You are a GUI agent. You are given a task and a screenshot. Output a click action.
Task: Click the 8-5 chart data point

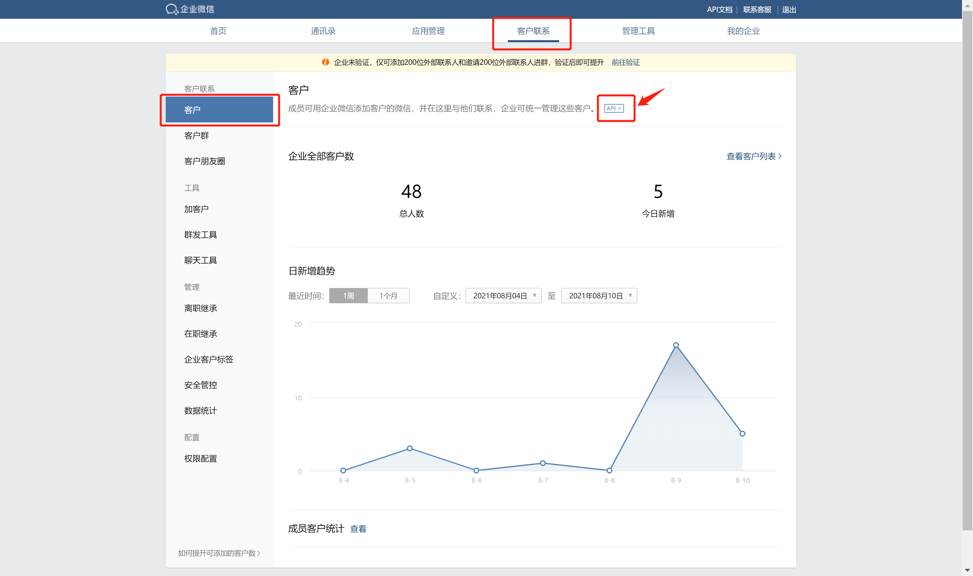[x=410, y=448]
